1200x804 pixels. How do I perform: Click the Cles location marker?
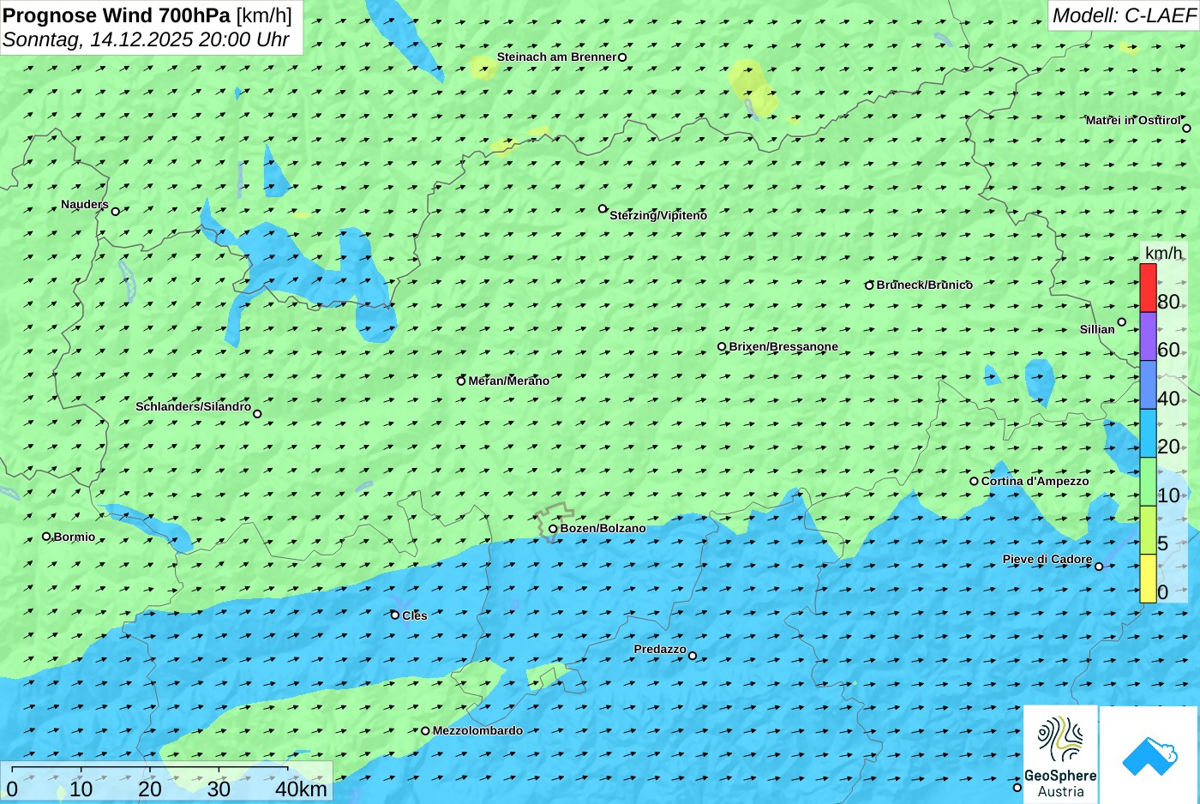pyautogui.click(x=395, y=615)
